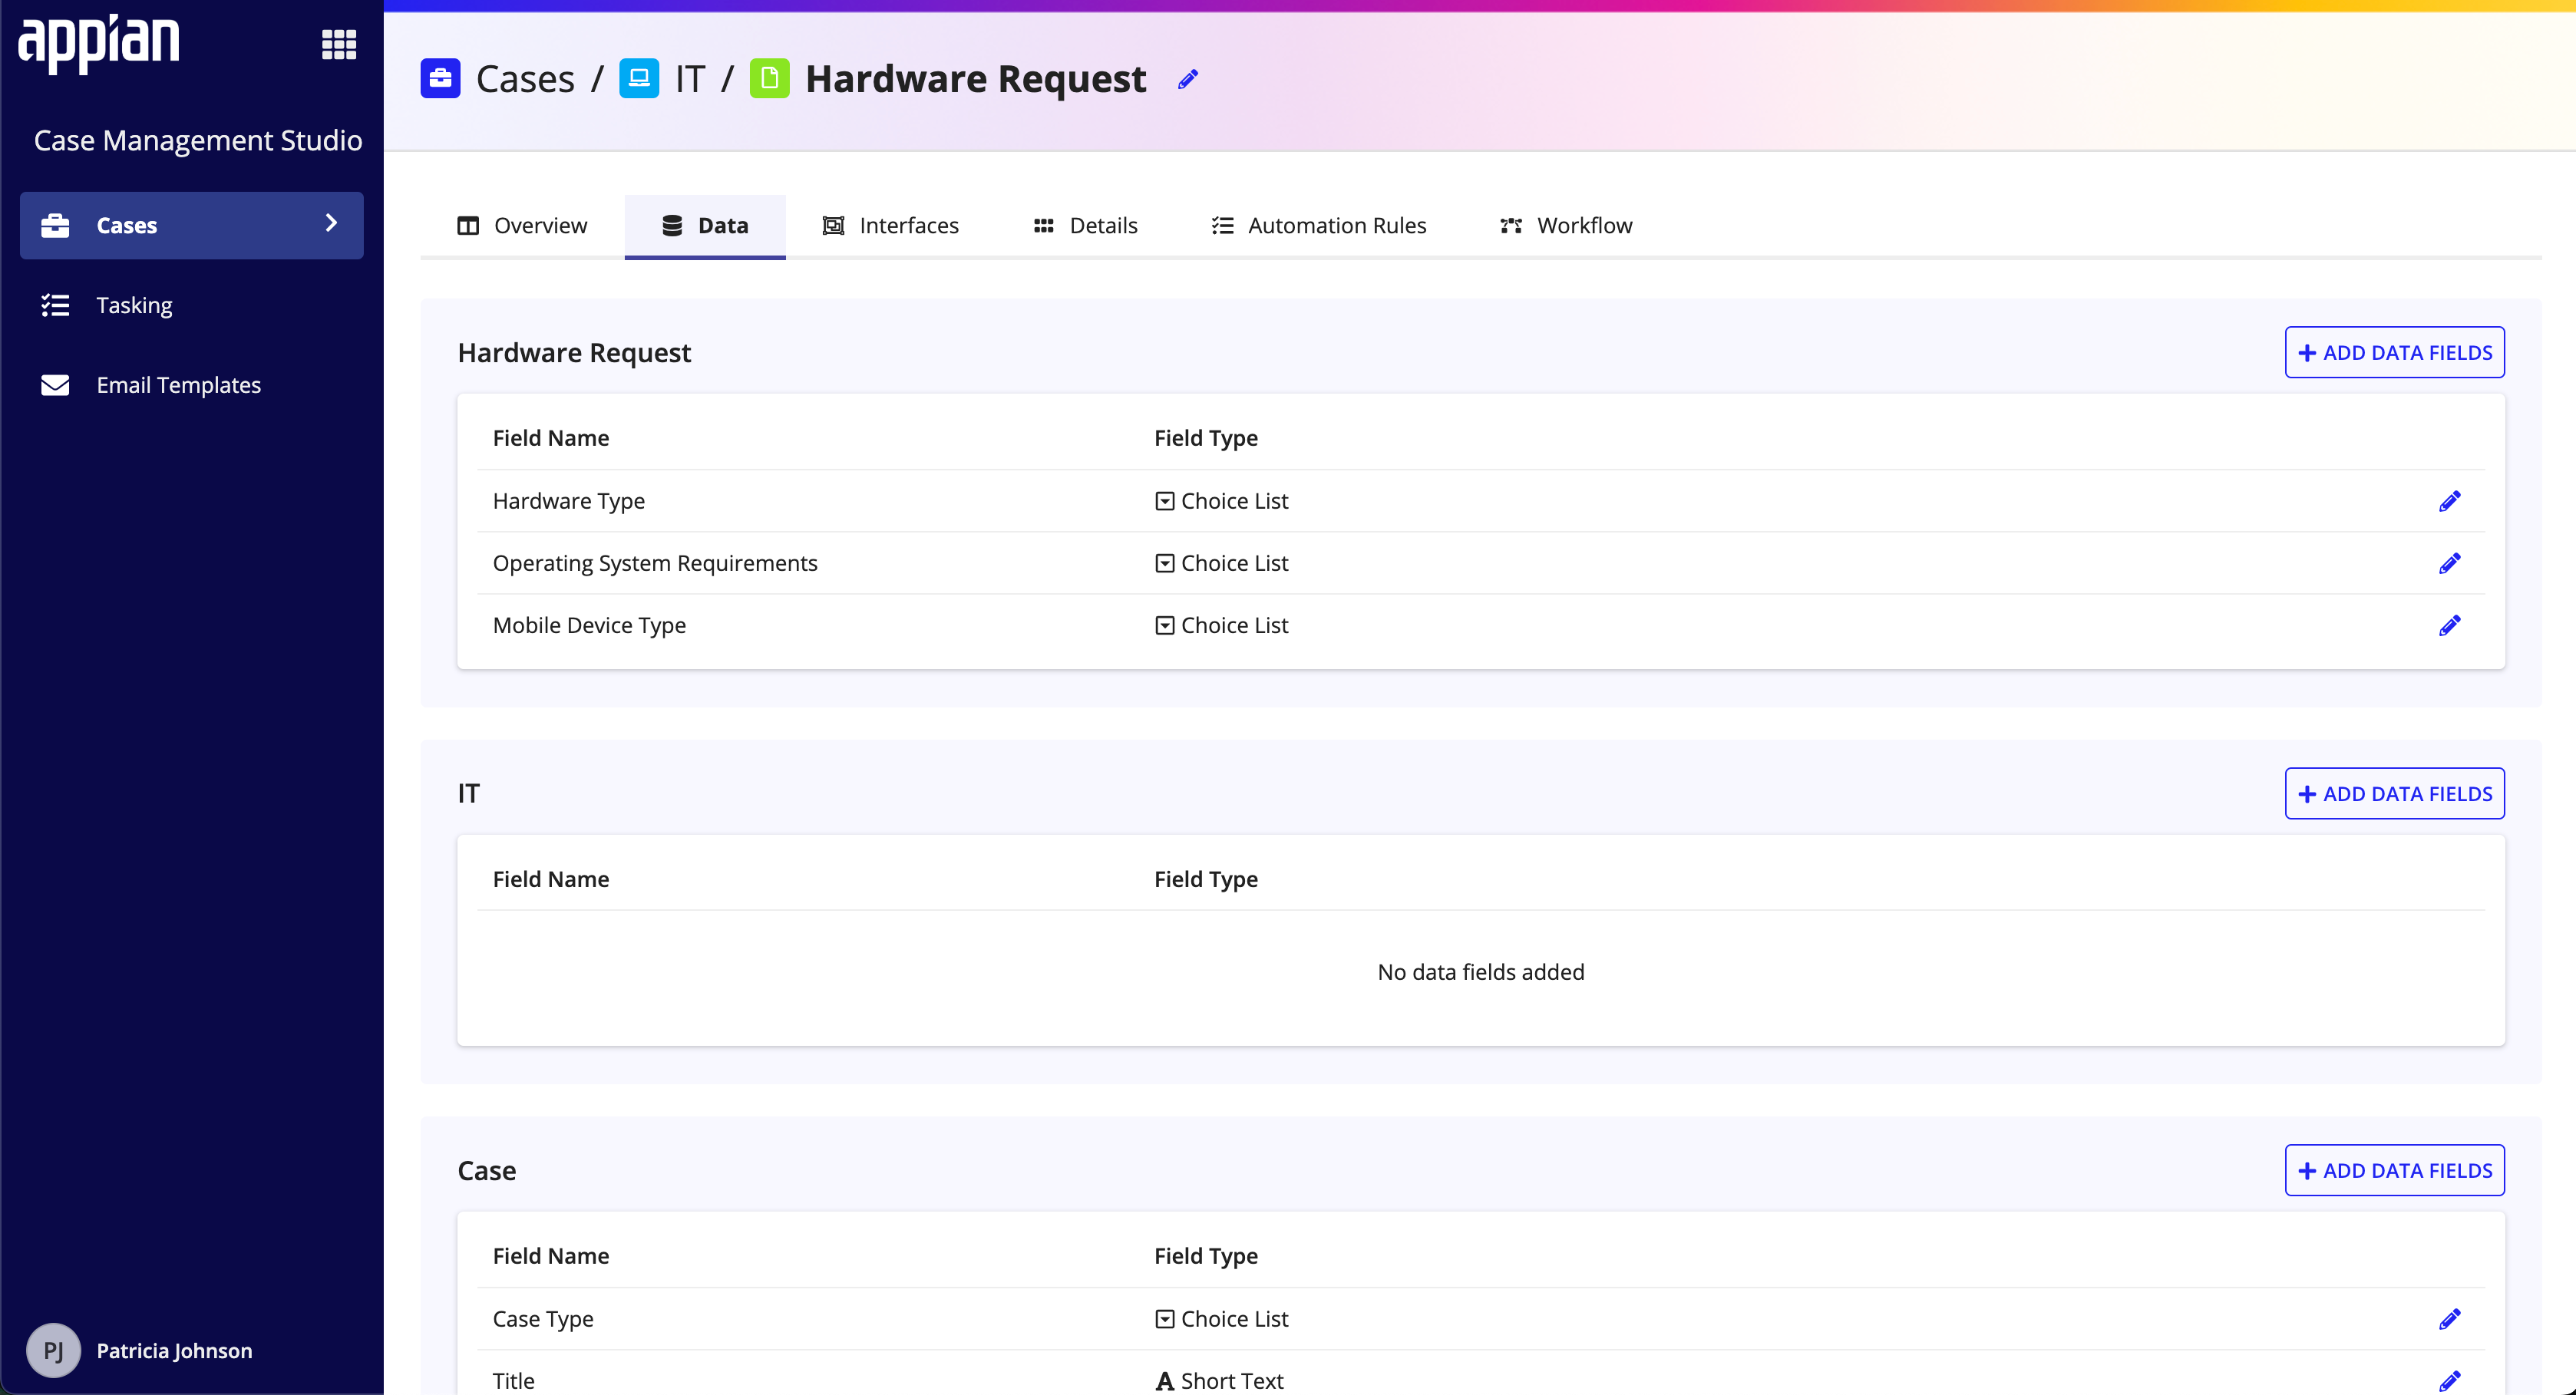This screenshot has height=1395, width=2576.
Task: Click the green Hardware Request document icon
Action: pyautogui.click(x=769, y=78)
